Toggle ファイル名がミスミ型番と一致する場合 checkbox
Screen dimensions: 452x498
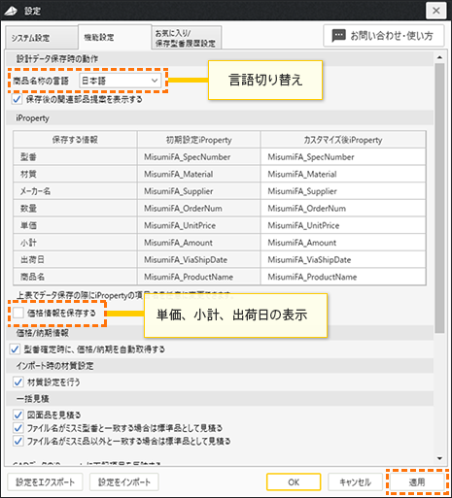coord(18,428)
